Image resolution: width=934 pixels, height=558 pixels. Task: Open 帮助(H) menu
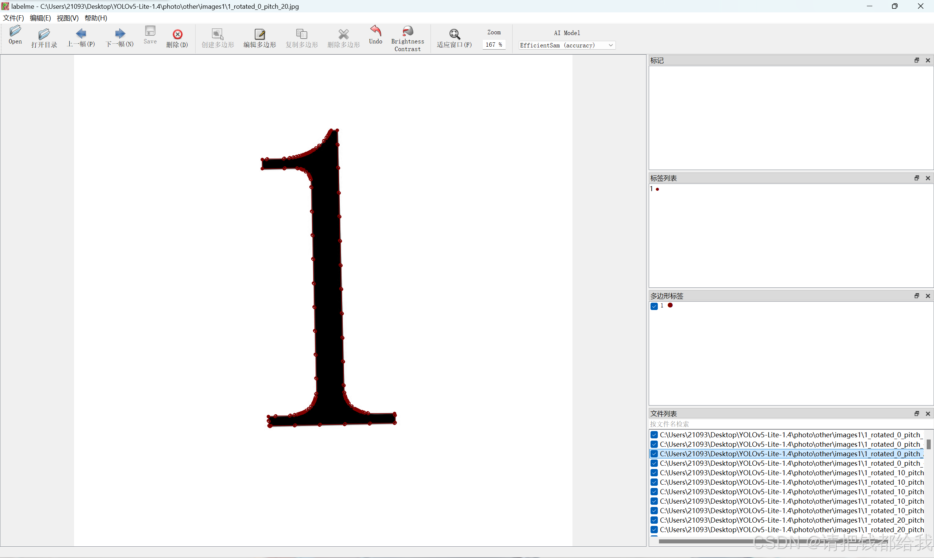tap(96, 18)
